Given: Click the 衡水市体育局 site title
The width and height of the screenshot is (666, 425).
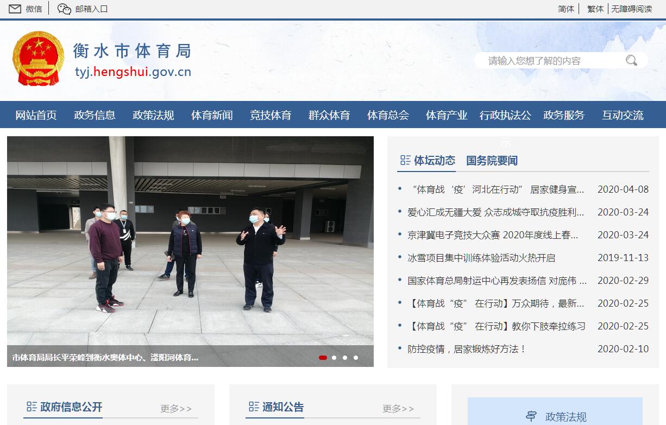Looking at the screenshot, I should point(133,51).
